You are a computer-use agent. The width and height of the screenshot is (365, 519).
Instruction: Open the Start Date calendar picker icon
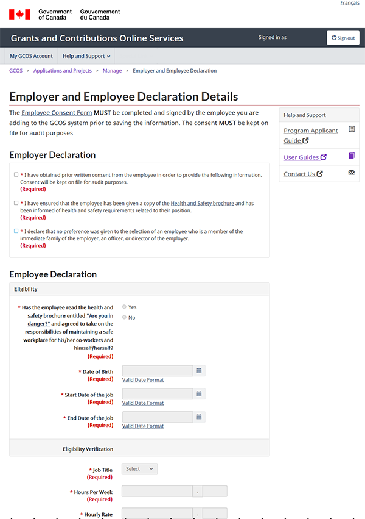click(x=199, y=394)
